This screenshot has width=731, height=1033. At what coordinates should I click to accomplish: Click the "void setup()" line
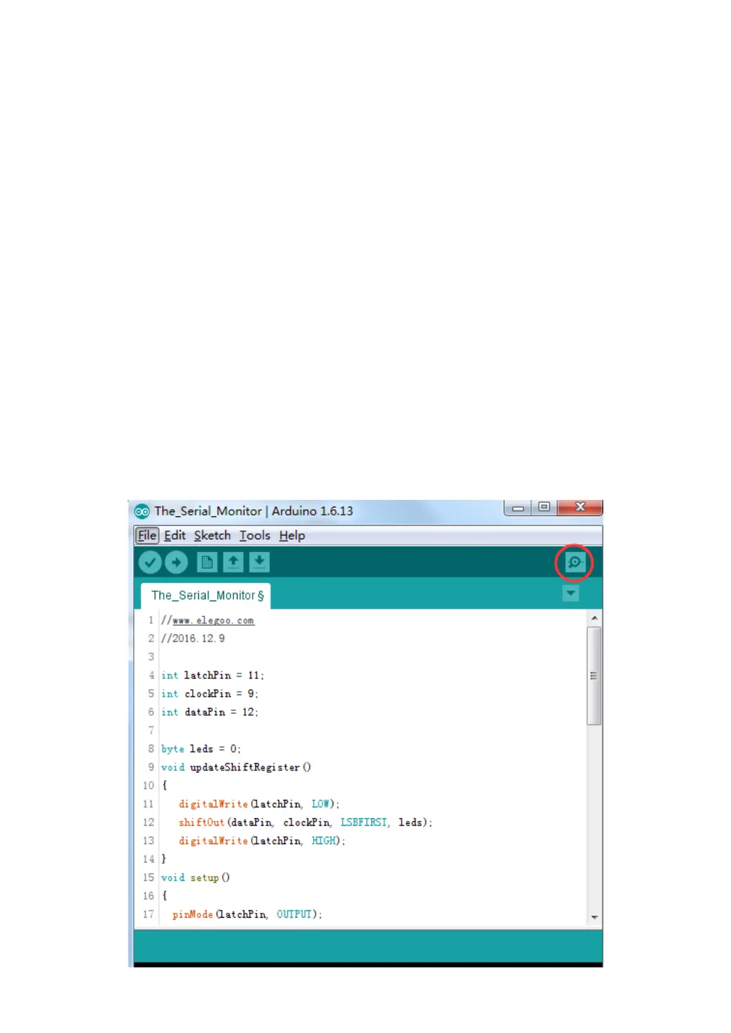click(x=196, y=878)
